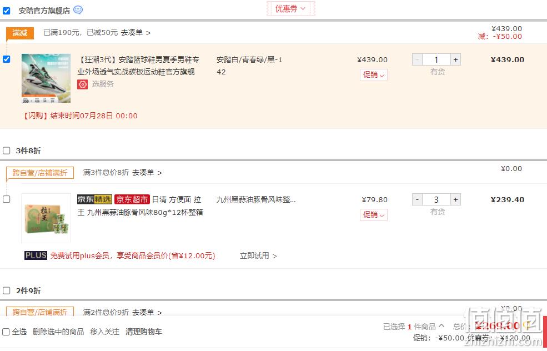Click the 京东精选 badge on the noodle item

pos(94,199)
